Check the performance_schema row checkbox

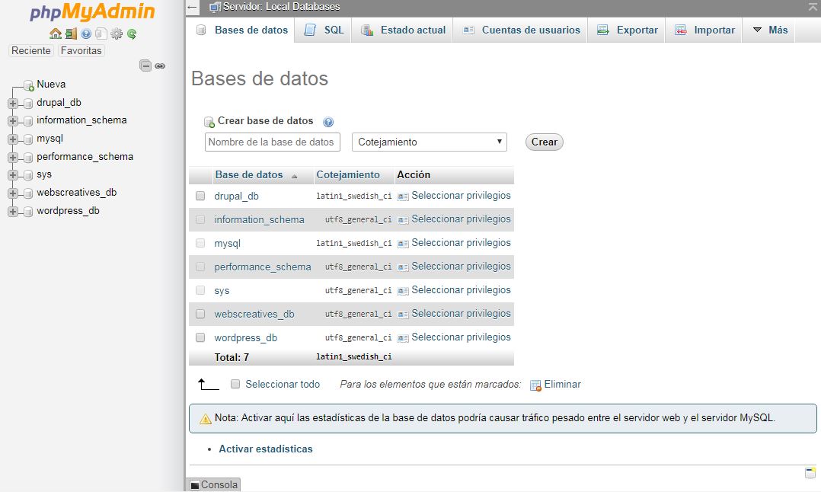pyautogui.click(x=200, y=267)
